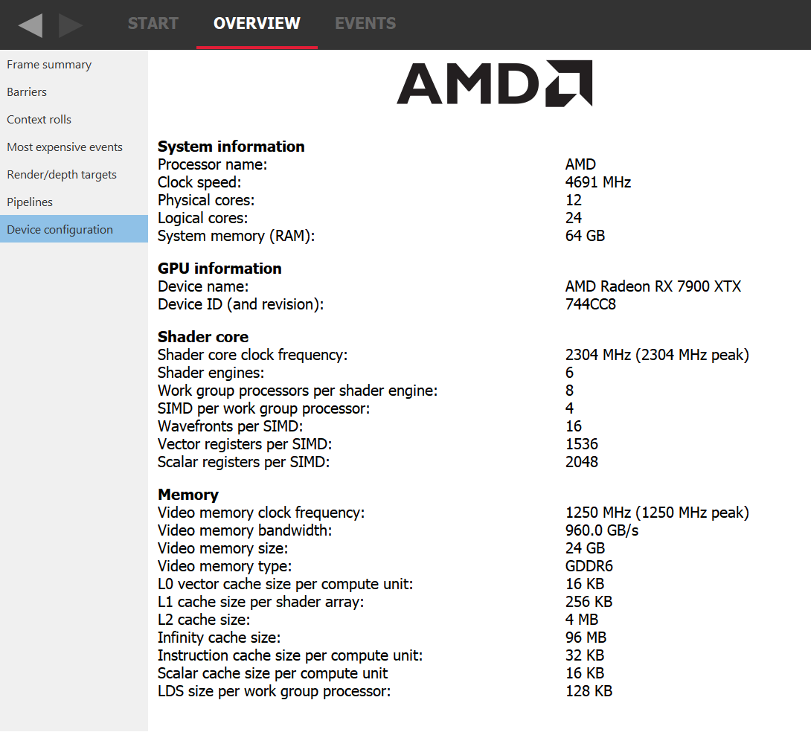Viewport: 811px width, 732px height.
Task: Click the back navigation arrow icon
Action: pyautogui.click(x=30, y=24)
